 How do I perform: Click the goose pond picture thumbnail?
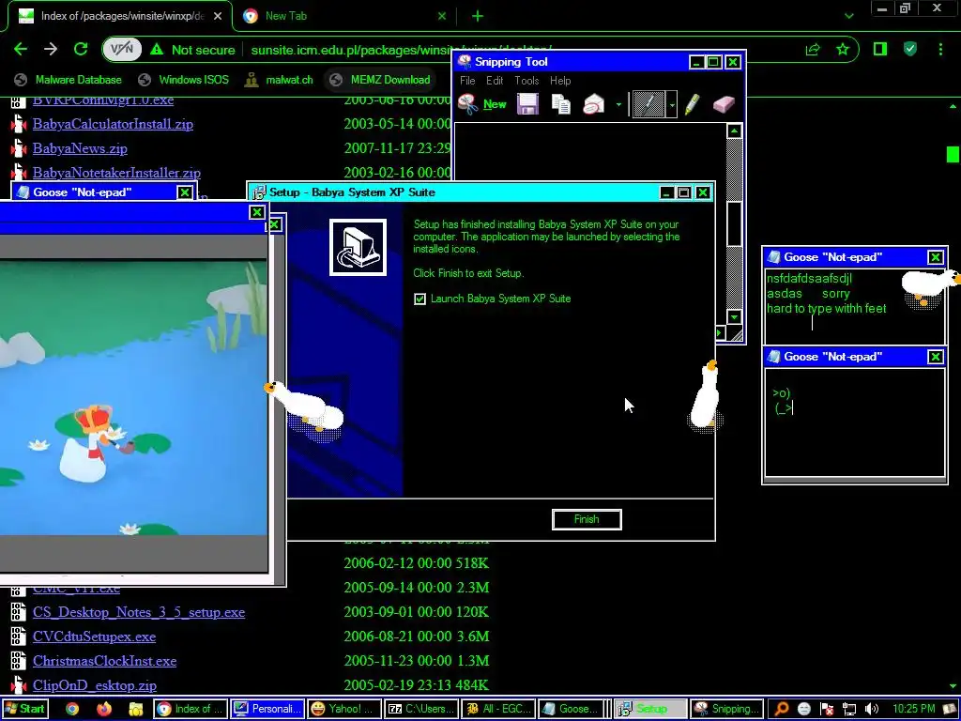tap(133, 398)
